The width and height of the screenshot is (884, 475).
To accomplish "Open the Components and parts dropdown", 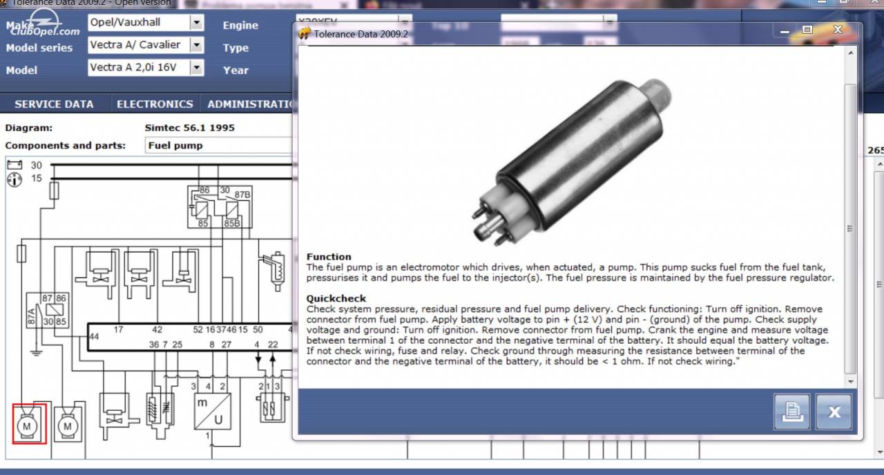I will [220, 146].
